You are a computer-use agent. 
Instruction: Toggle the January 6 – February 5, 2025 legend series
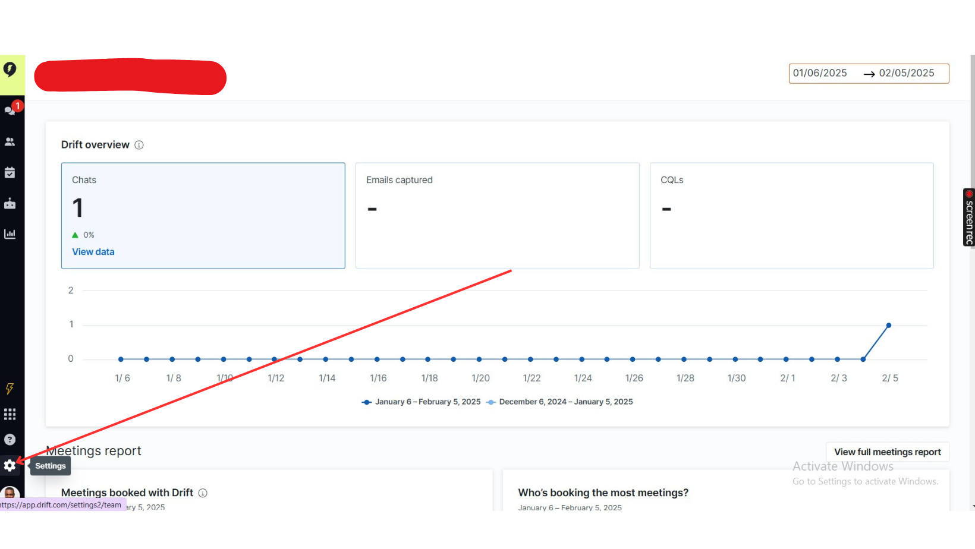422,402
